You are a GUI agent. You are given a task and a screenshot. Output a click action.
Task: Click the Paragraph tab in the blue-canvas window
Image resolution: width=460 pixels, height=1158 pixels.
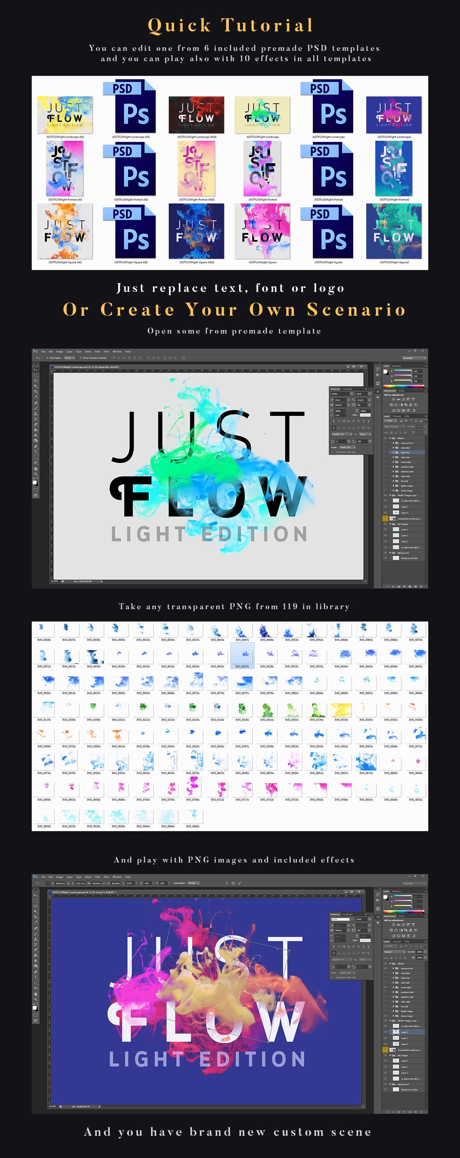[x=347, y=914]
